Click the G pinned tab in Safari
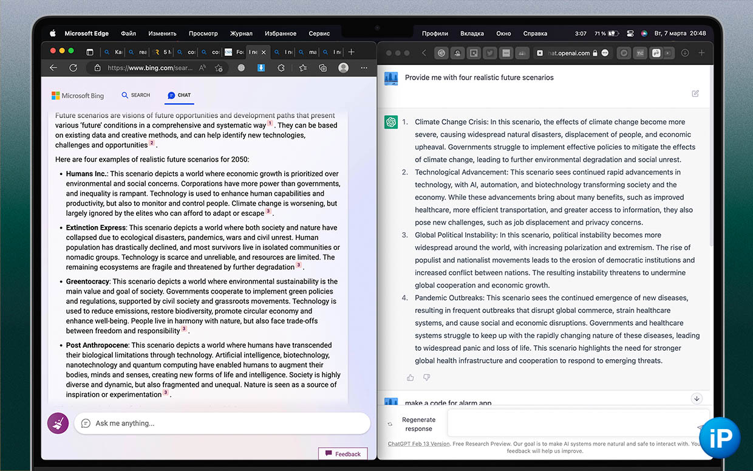 (442, 53)
